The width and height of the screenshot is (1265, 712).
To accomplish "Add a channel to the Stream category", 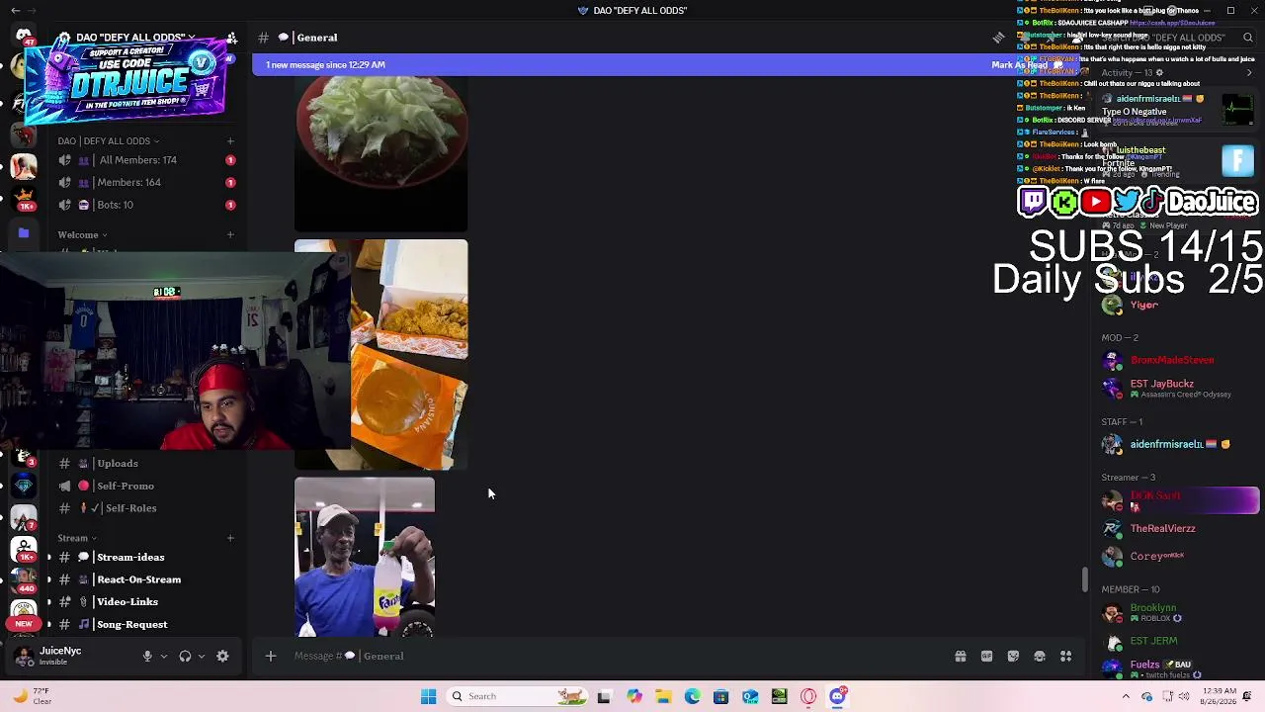I will tap(230, 538).
